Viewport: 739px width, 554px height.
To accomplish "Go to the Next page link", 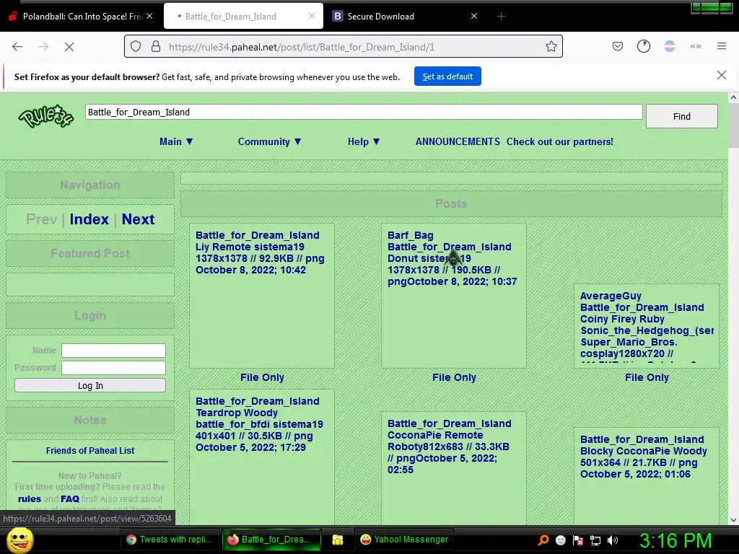I will (138, 219).
